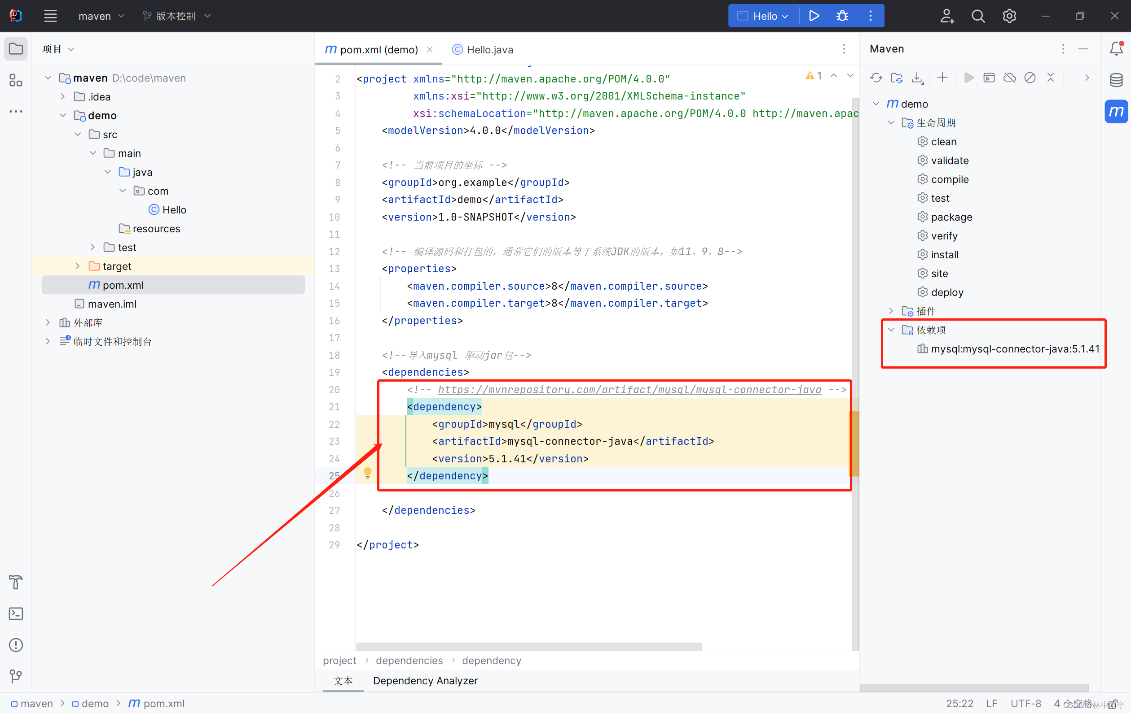Expand the 插件 node in Maven
The image size is (1131, 713).
coord(891,310)
